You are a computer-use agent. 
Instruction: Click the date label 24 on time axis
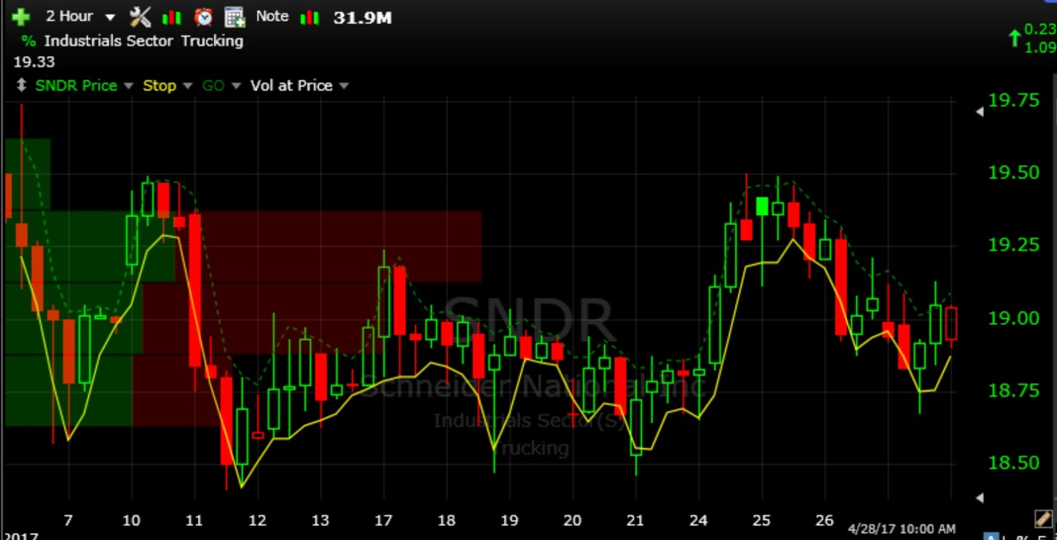(x=698, y=520)
